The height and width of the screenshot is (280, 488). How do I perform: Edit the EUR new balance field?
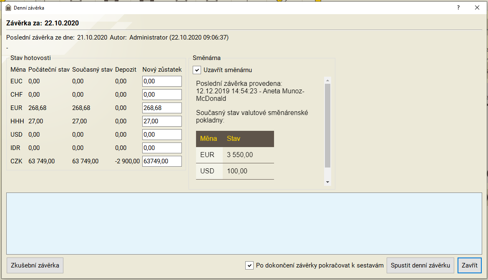point(162,108)
